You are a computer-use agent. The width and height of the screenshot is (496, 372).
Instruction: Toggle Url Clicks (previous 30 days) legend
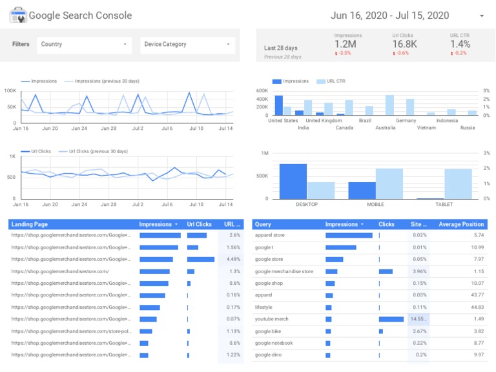click(x=93, y=152)
